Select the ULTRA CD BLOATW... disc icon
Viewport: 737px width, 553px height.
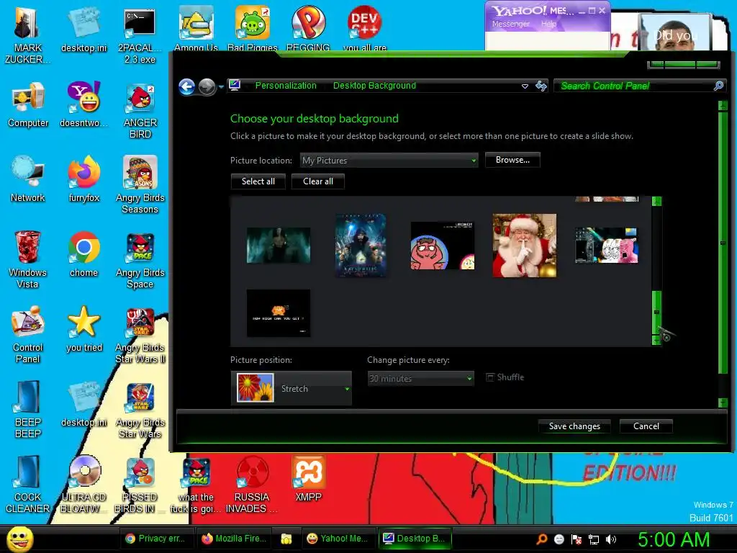(x=83, y=485)
